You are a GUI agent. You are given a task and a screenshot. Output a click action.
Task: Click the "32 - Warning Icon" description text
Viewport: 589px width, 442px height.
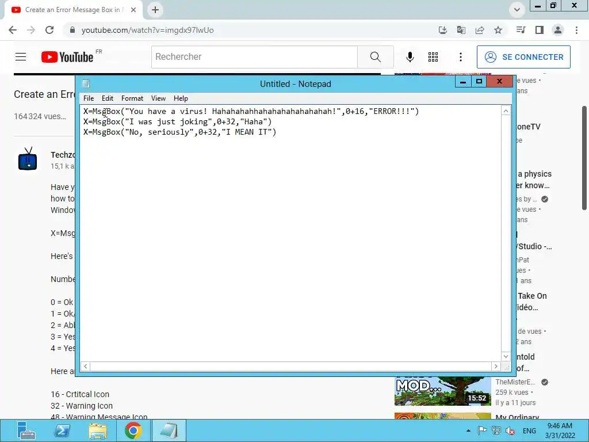(x=82, y=406)
